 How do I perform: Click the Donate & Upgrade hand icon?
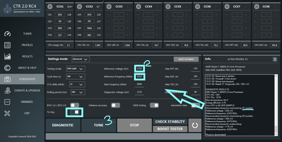tap(7, 90)
